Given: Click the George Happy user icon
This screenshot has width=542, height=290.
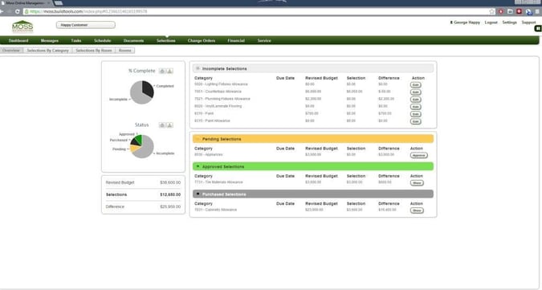Looking at the screenshot, I should point(451,22).
